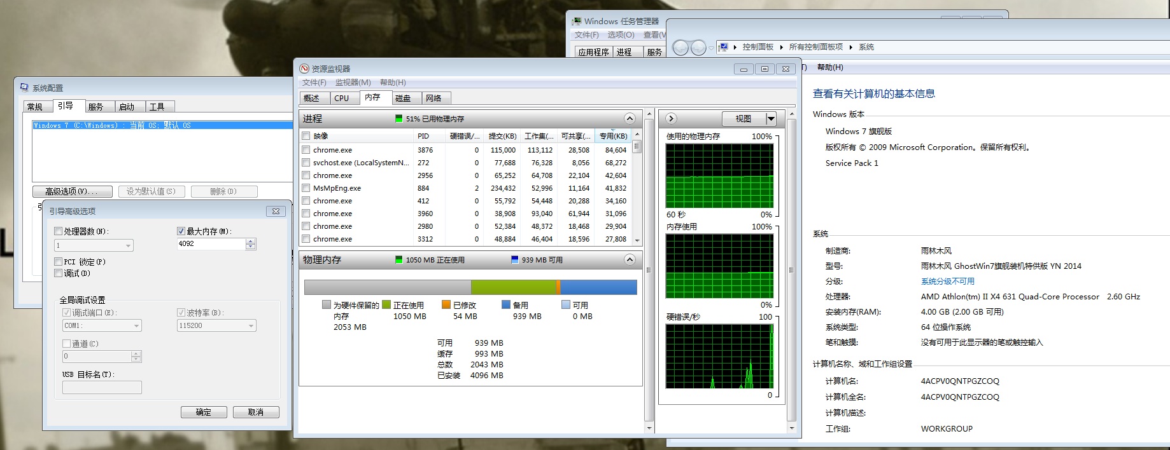Viewport: 1170px width, 450px height.
Task: Open the 监视器(M) menu
Action: coord(353,83)
